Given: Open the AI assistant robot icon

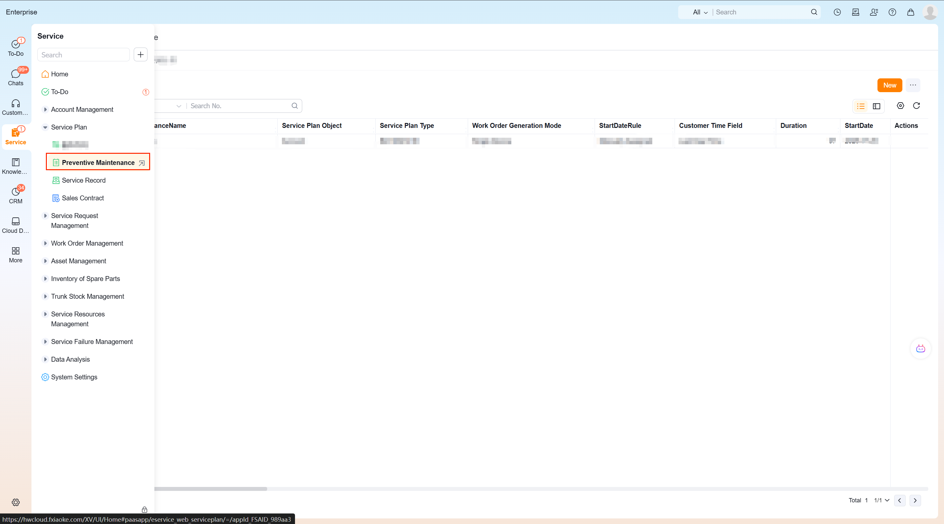Looking at the screenshot, I should (920, 348).
